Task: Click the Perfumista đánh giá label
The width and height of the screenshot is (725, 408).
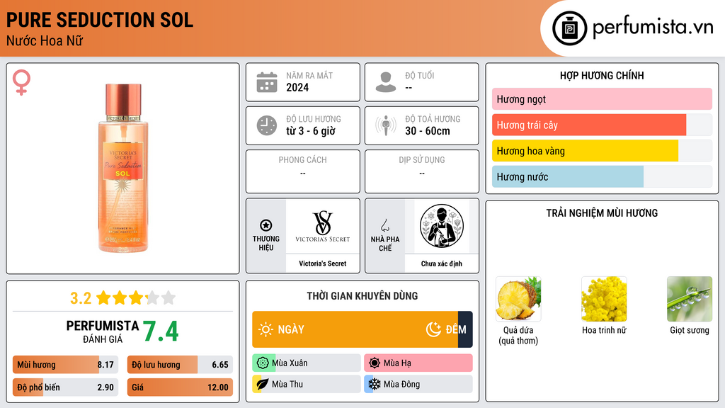Action: pyautogui.click(x=102, y=331)
